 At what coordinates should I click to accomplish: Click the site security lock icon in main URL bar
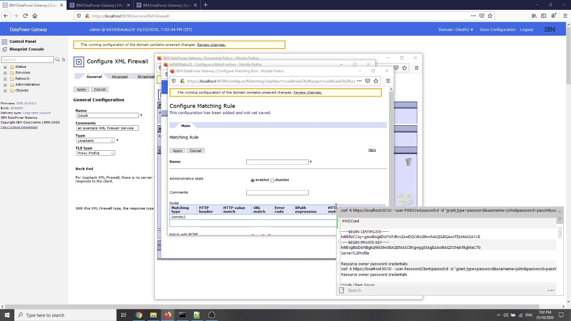point(87,16)
